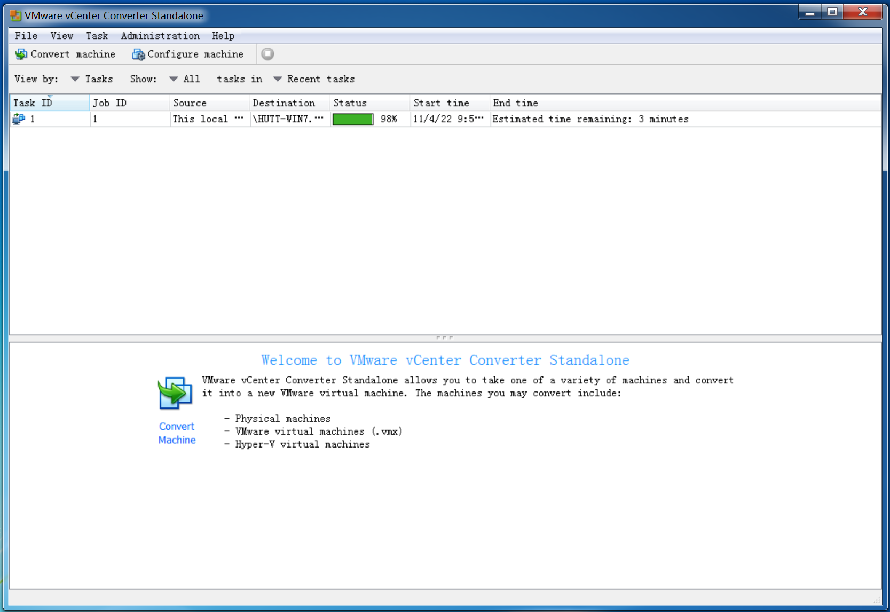Select the Job ID '1' cell
This screenshot has height=612, width=890.
(x=130, y=119)
